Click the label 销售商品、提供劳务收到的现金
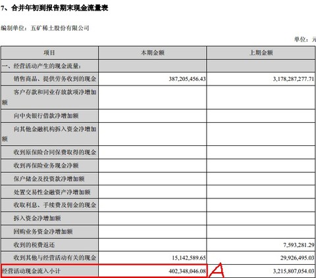 (55, 79)
